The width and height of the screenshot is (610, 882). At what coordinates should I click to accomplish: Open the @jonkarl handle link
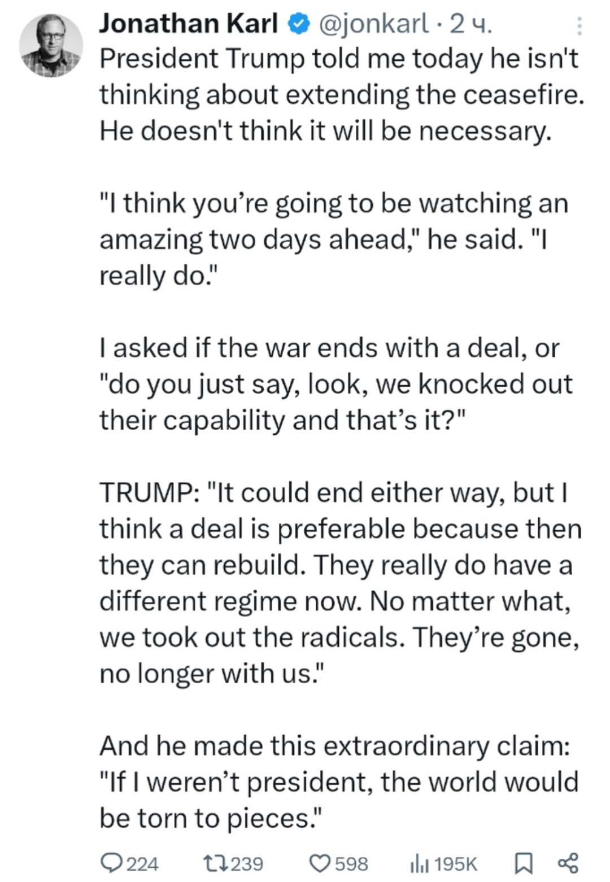click(373, 24)
